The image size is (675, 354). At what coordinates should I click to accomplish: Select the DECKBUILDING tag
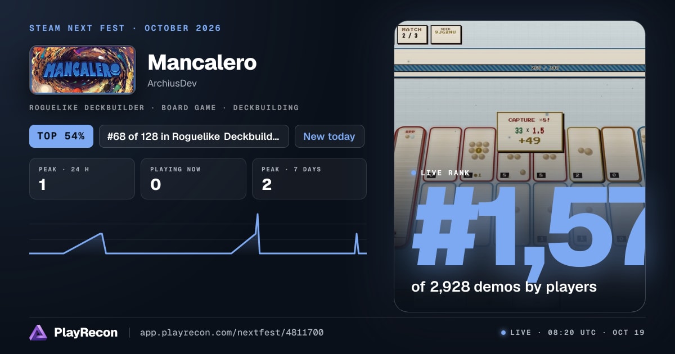(266, 107)
